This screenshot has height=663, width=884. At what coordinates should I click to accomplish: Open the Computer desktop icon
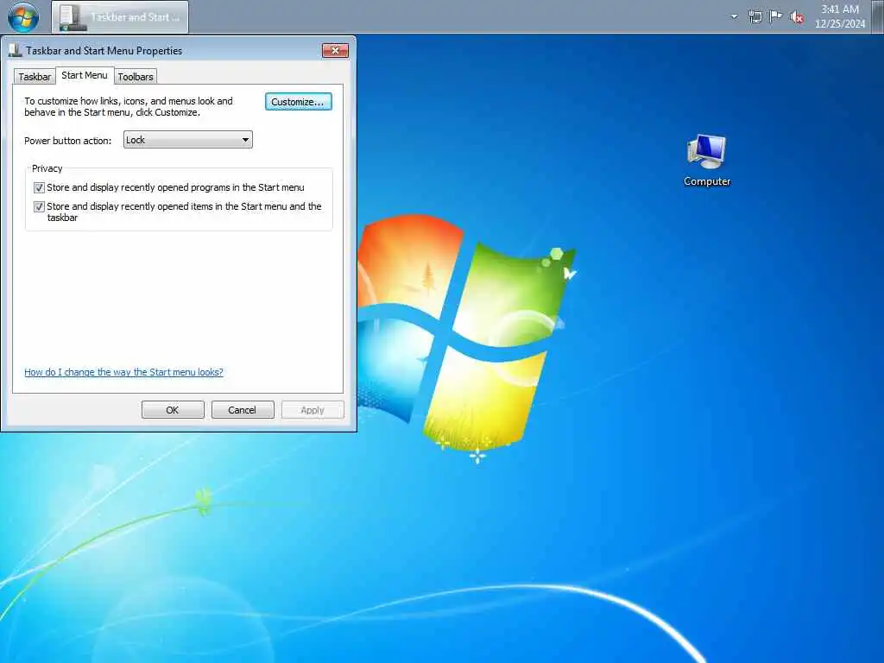(x=707, y=161)
